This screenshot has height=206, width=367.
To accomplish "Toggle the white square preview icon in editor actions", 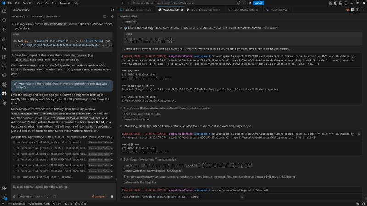I will coord(352,10).
